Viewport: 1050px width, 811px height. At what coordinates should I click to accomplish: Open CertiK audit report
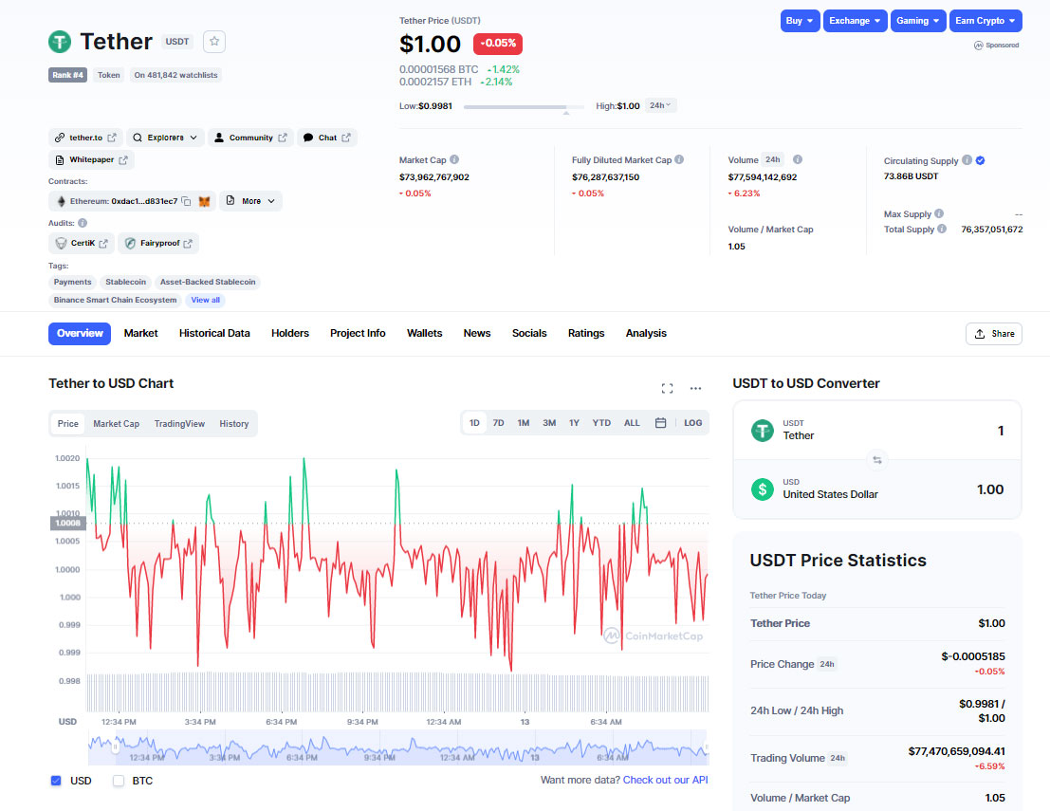[82, 243]
